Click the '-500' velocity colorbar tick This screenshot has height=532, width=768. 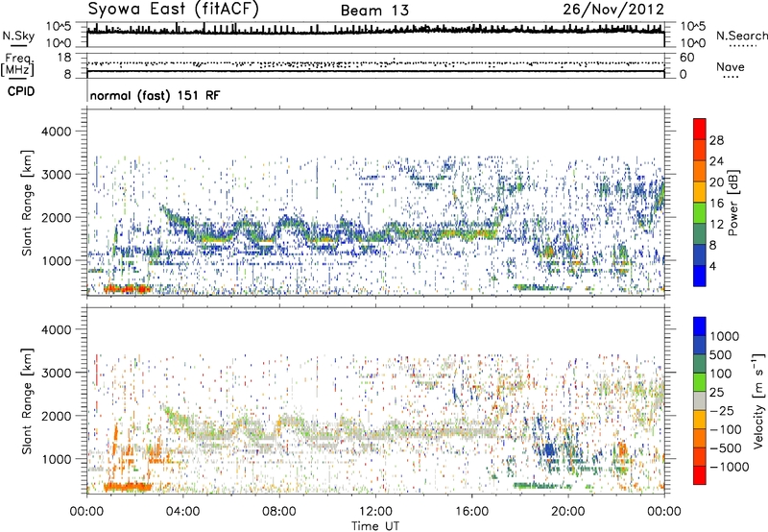[726, 448]
